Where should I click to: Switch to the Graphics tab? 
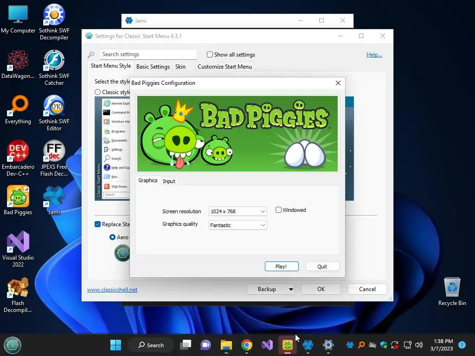click(148, 180)
